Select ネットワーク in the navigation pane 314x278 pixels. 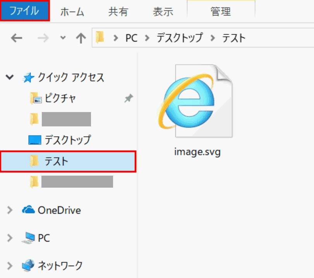click(x=60, y=266)
